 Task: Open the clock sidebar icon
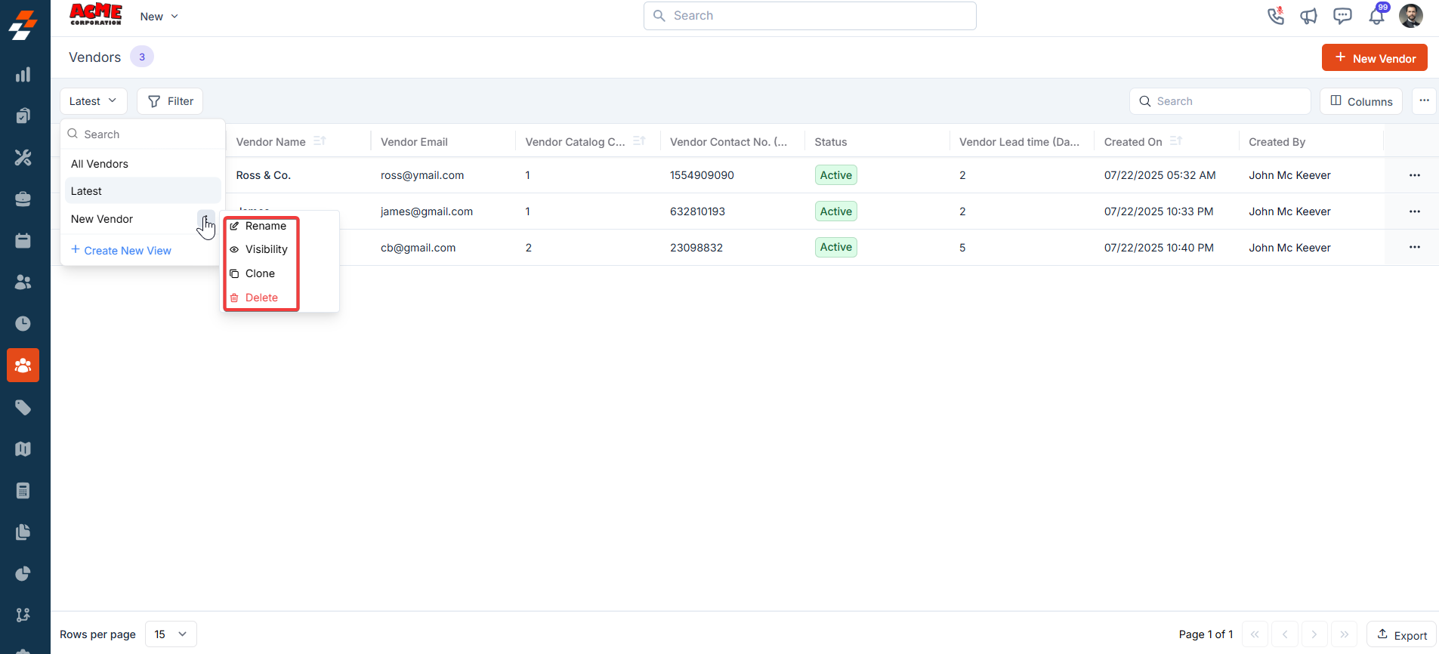23,323
